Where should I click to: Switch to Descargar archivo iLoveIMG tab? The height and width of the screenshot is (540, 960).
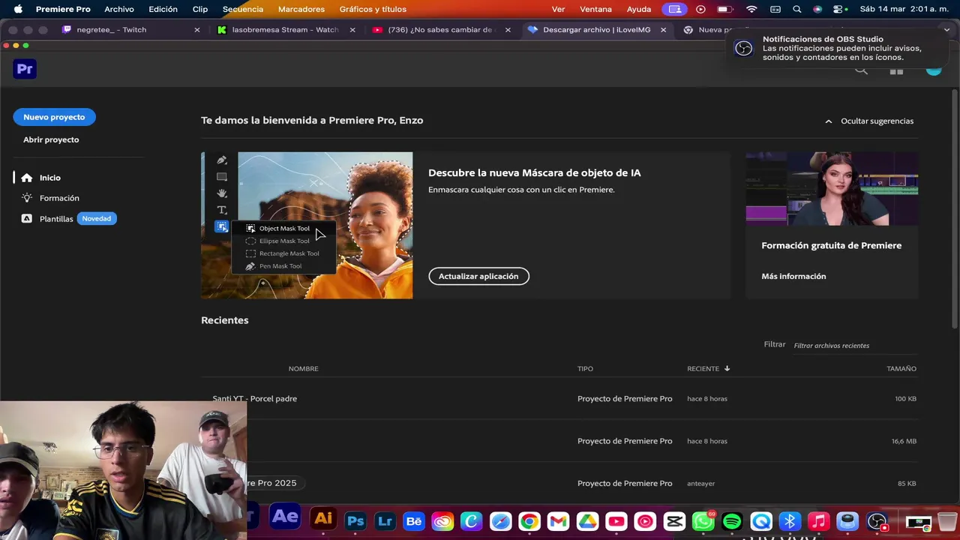[x=596, y=30]
